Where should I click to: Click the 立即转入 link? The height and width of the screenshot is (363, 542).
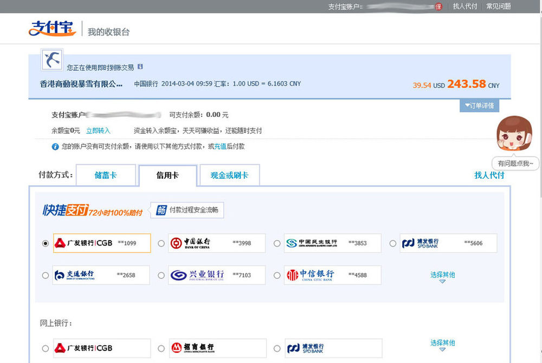(x=98, y=131)
